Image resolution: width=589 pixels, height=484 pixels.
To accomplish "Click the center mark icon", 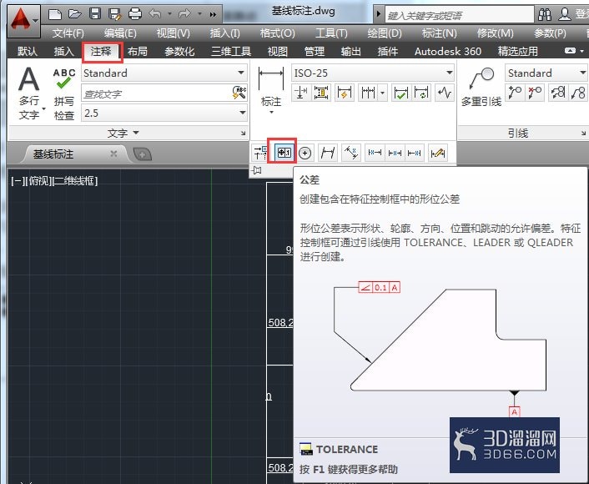I will point(305,153).
